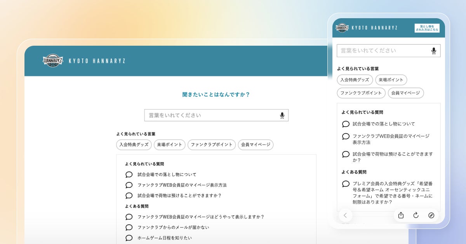Screen dimensions: 466x244
Task: Open ホームゲーム日程を知りたい question
Action: coord(165,238)
